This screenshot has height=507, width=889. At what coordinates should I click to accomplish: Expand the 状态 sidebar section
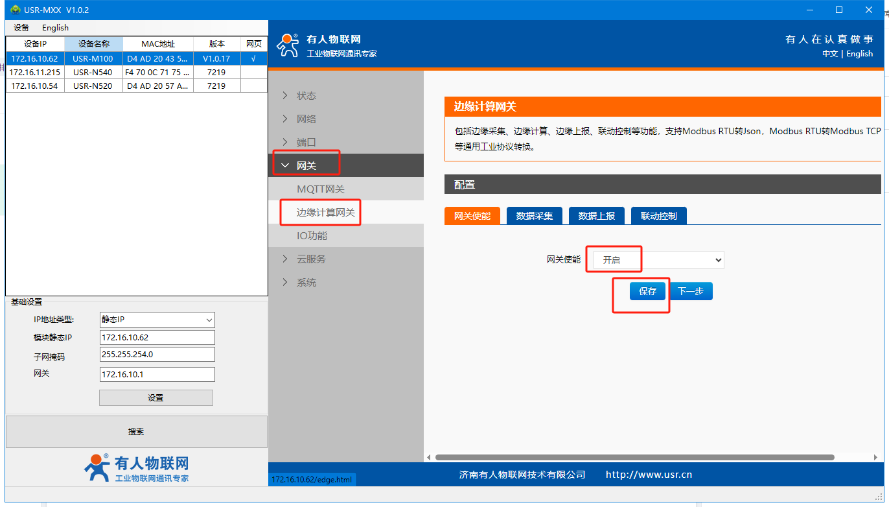(x=306, y=96)
